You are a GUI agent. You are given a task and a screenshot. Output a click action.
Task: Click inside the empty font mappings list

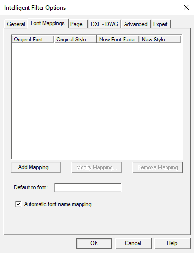[x=97, y=101]
